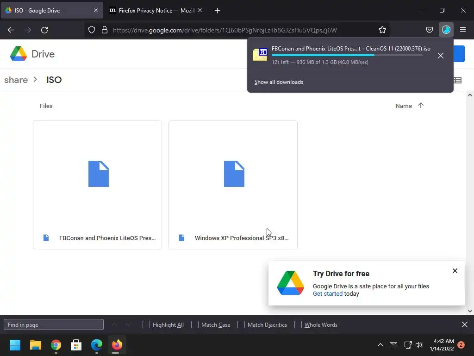Viewport: 474px width, 356px height.
Task: Enable Match Diacritics checkbox
Action: pos(241,325)
